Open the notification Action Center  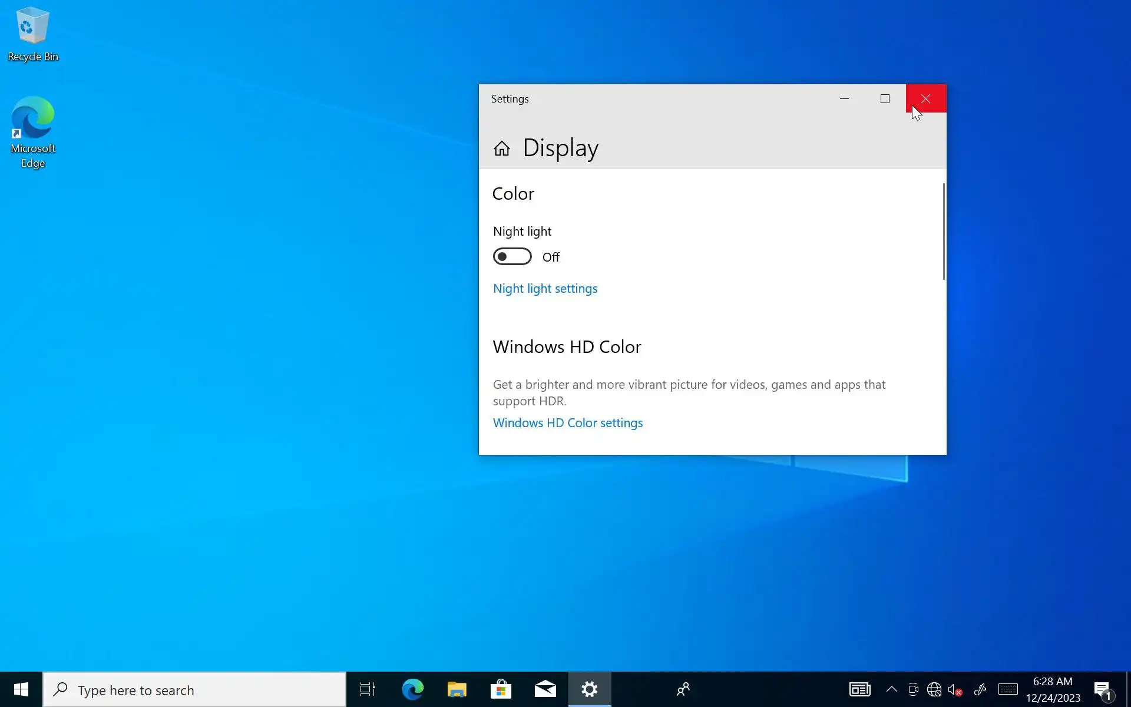click(1103, 689)
